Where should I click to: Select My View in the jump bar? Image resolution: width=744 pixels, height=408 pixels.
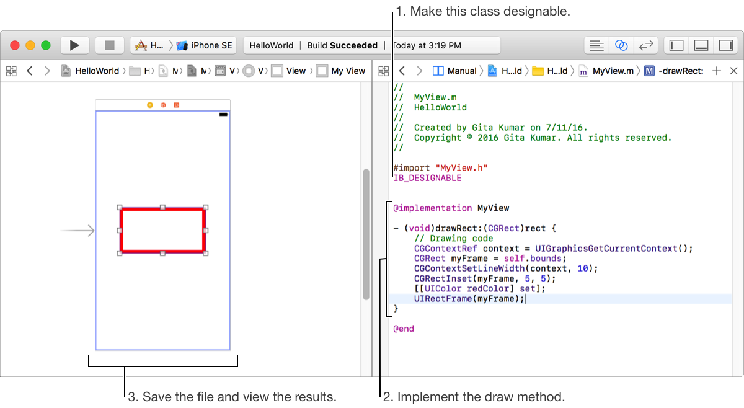(x=340, y=71)
